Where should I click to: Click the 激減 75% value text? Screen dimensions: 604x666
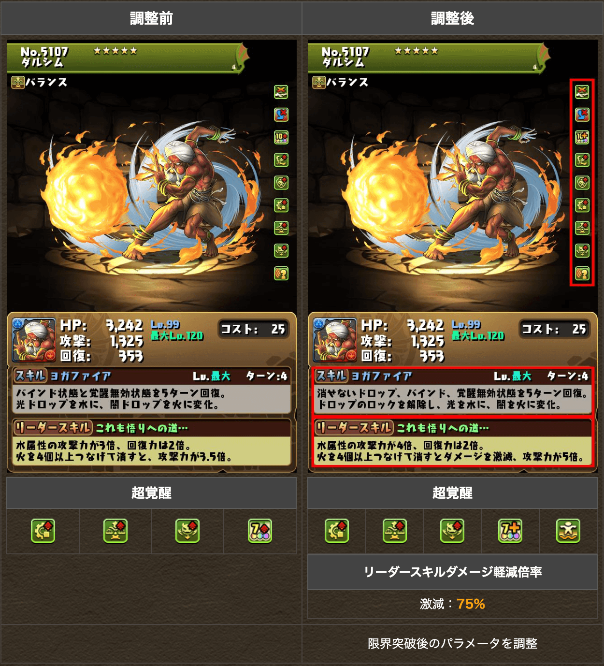coord(452,604)
